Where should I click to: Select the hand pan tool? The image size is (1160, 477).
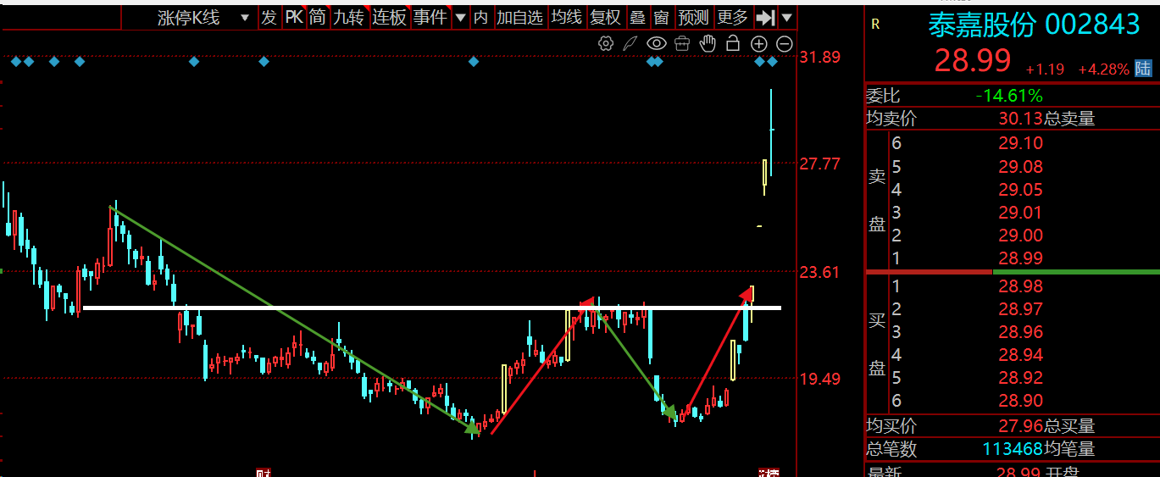(x=708, y=43)
